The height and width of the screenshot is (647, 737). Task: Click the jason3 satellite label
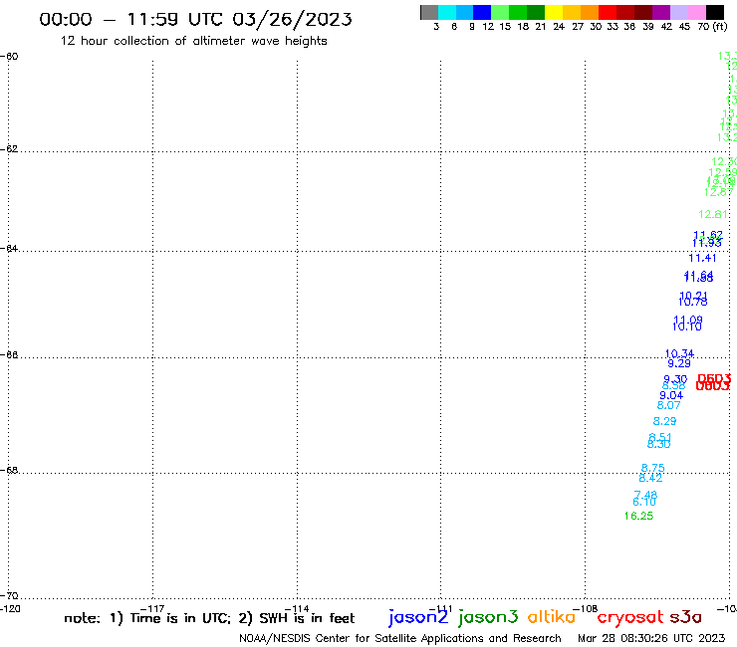[488, 617]
